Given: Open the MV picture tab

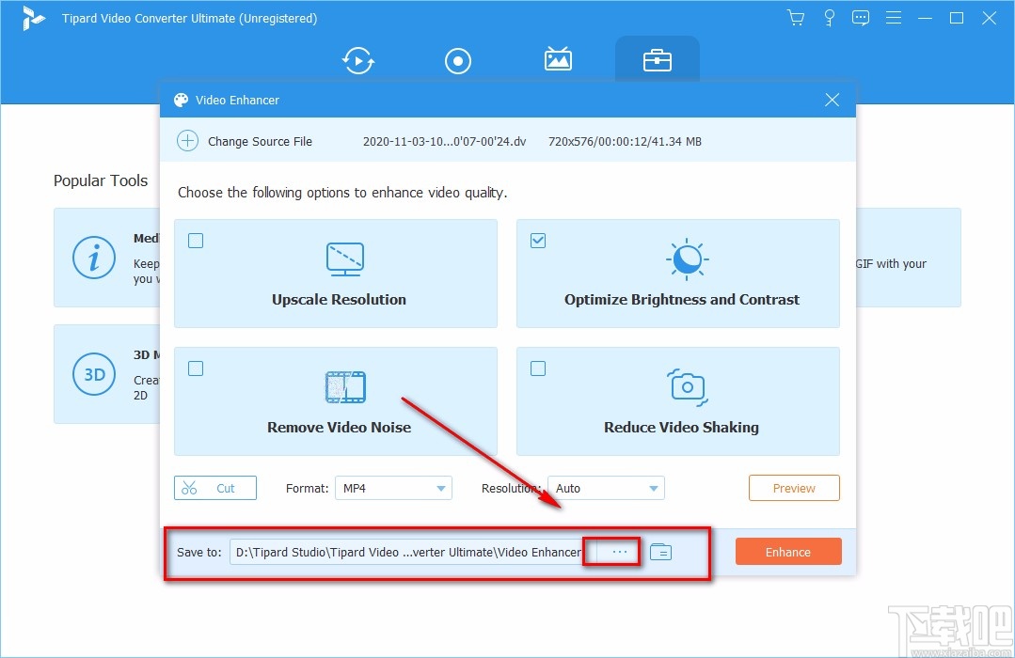Looking at the screenshot, I should [x=557, y=59].
